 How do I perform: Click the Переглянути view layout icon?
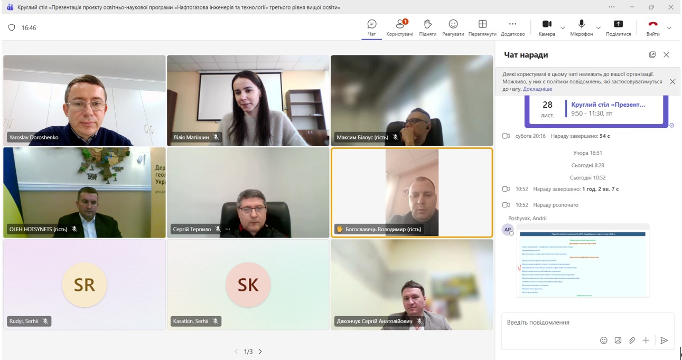point(482,25)
